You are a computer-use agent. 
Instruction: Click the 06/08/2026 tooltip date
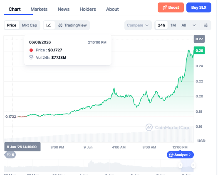(x=40, y=42)
